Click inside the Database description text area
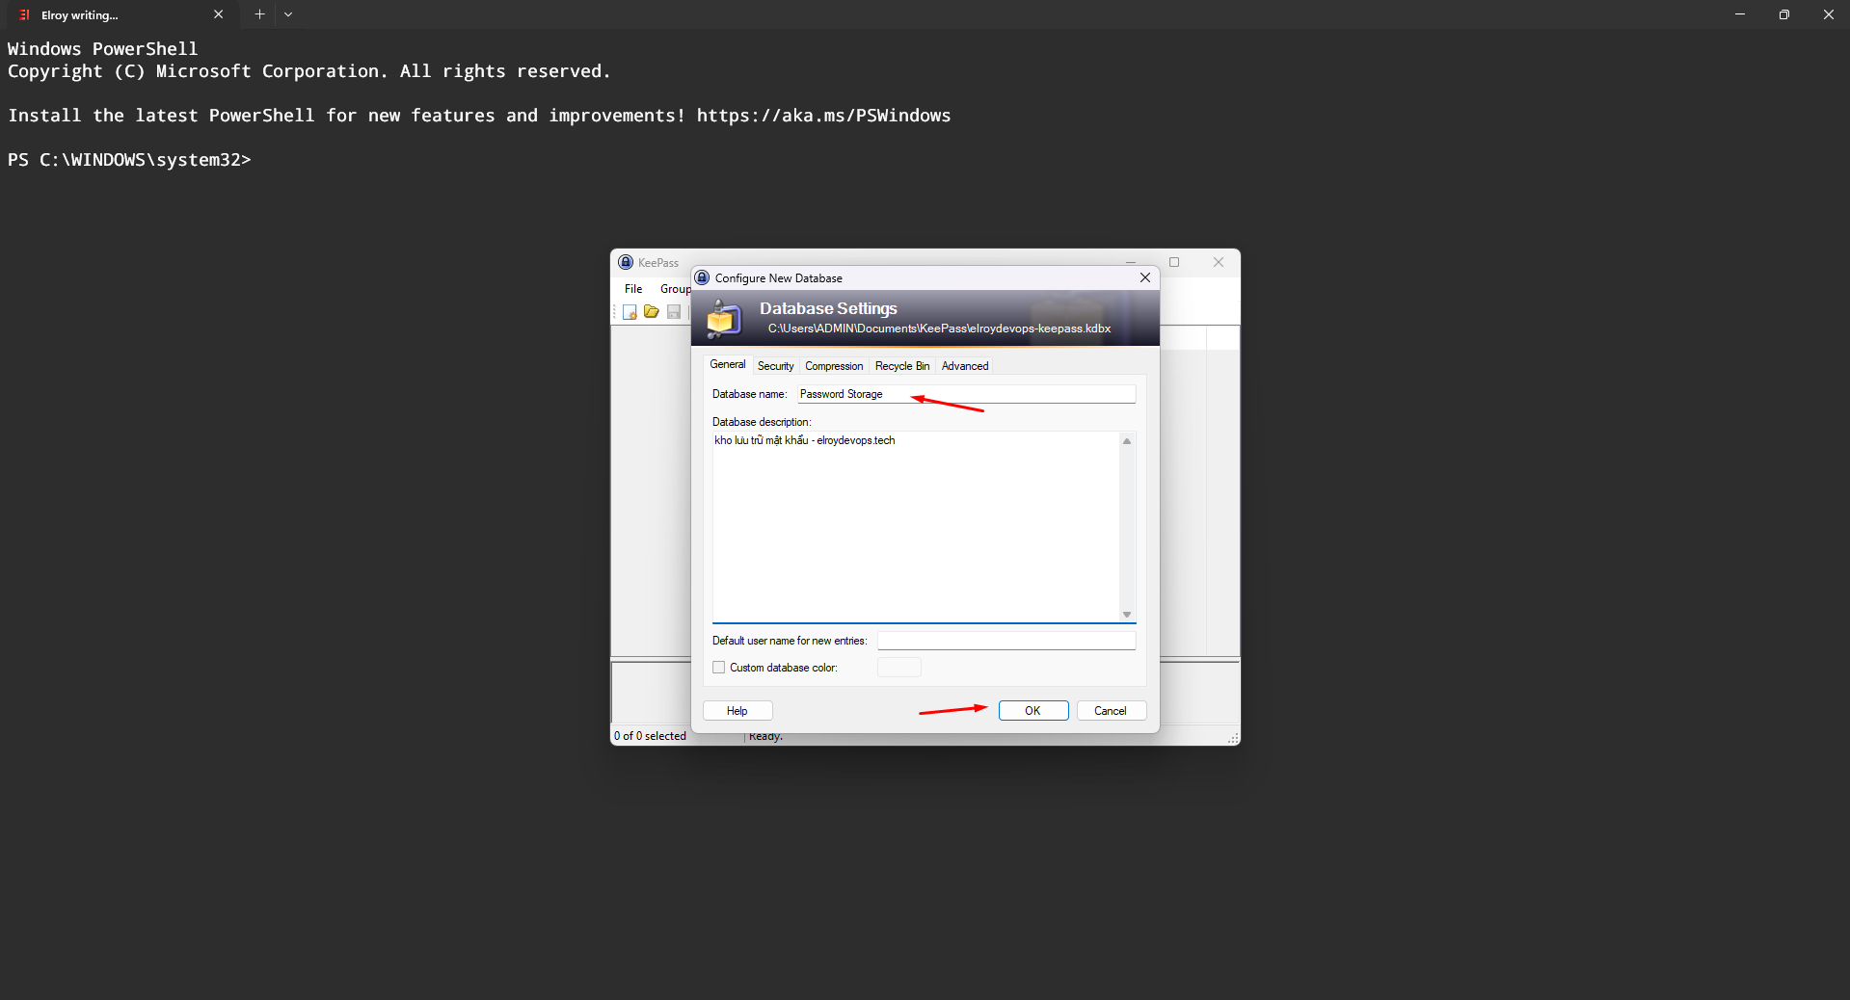The height and width of the screenshot is (1000, 1850). pos(916,527)
